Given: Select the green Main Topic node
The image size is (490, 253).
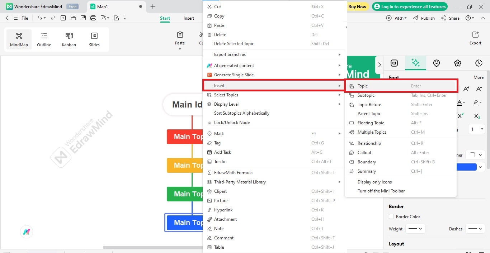Looking at the screenshot, I should (185, 194).
